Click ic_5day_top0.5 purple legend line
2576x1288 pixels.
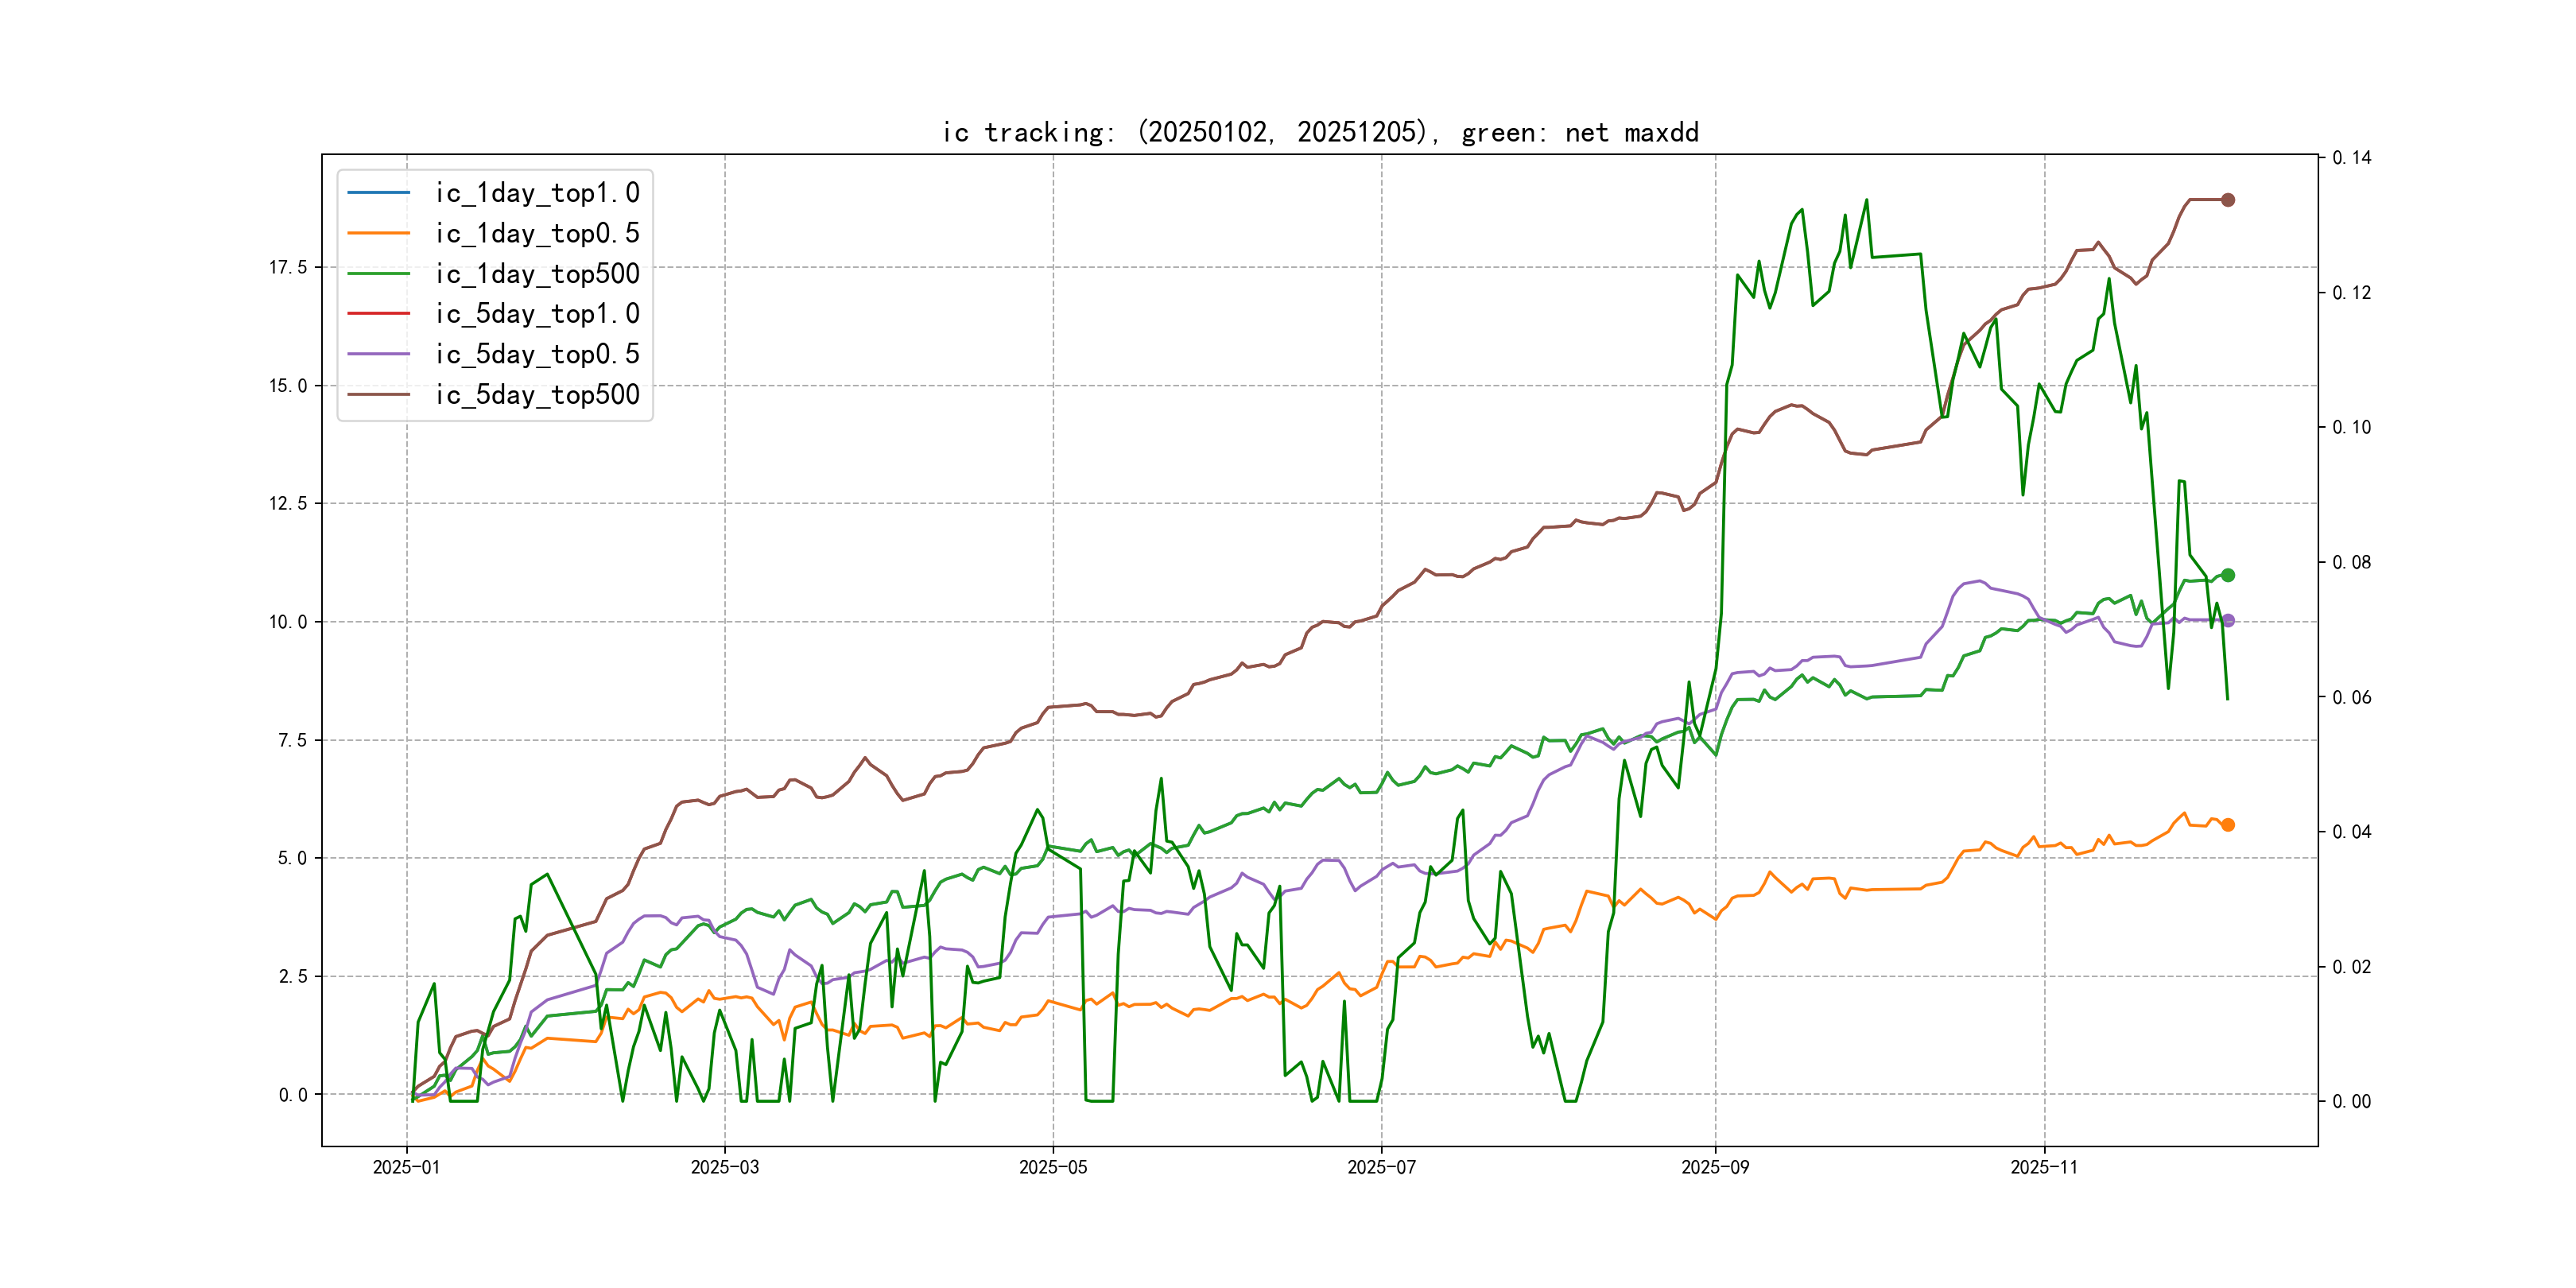[x=378, y=354]
